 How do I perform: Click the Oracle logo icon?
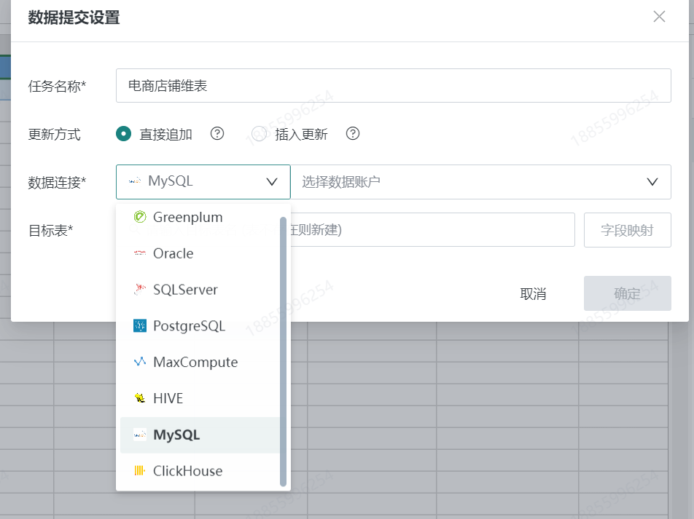140,253
